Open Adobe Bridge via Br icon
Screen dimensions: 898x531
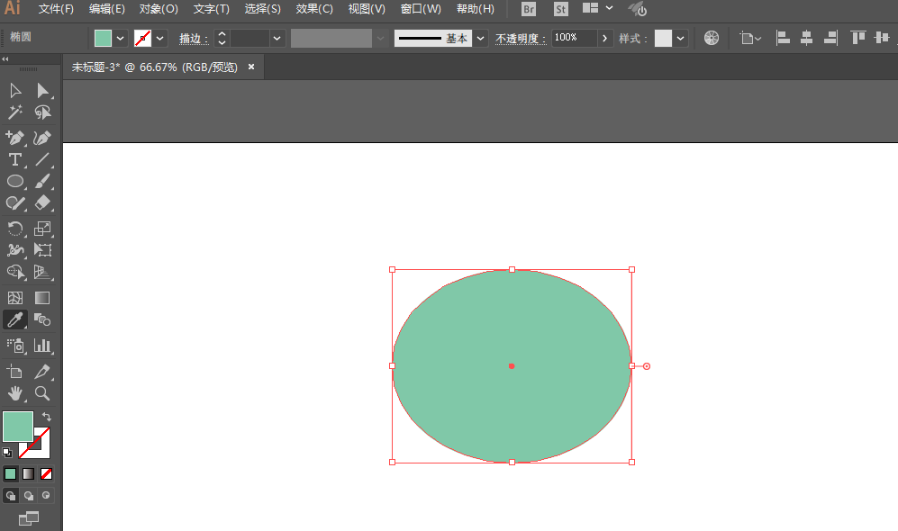click(529, 9)
